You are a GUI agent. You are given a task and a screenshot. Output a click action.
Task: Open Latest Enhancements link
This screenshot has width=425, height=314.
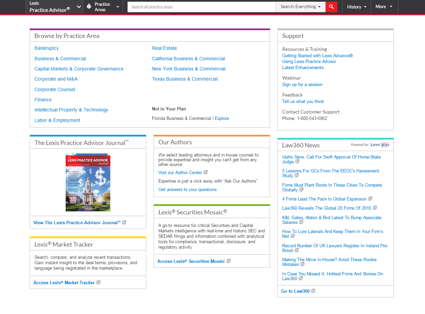[303, 67]
